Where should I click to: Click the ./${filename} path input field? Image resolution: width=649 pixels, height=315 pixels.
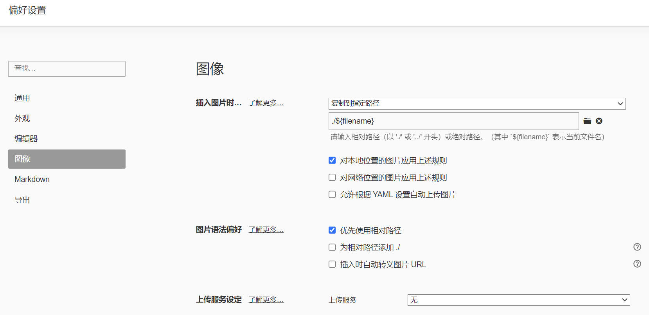coord(453,121)
